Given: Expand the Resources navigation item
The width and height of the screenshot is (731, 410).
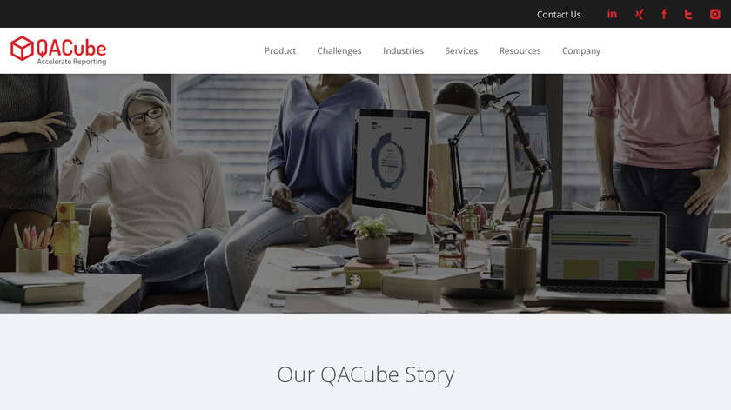Looking at the screenshot, I should click(x=520, y=50).
